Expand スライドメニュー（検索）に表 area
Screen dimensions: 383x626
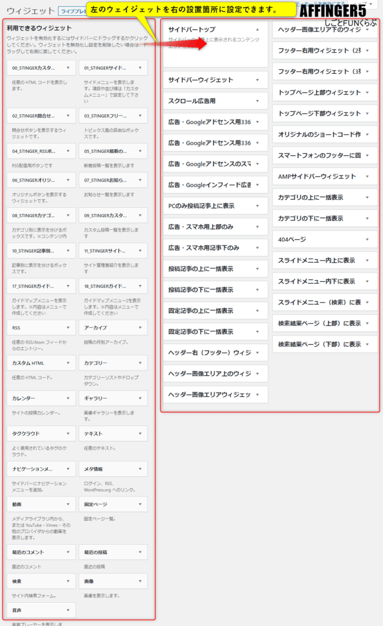pyautogui.click(x=367, y=302)
